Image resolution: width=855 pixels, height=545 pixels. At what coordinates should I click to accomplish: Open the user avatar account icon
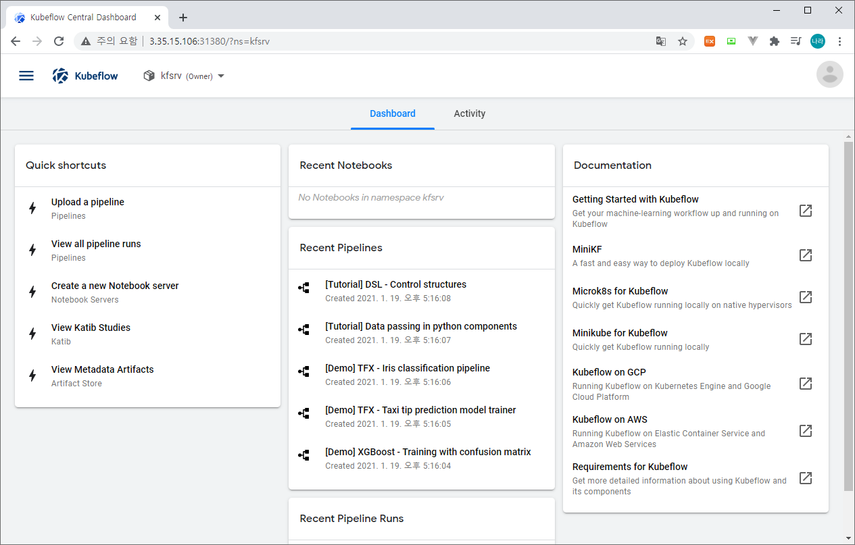[x=830, y=74]
